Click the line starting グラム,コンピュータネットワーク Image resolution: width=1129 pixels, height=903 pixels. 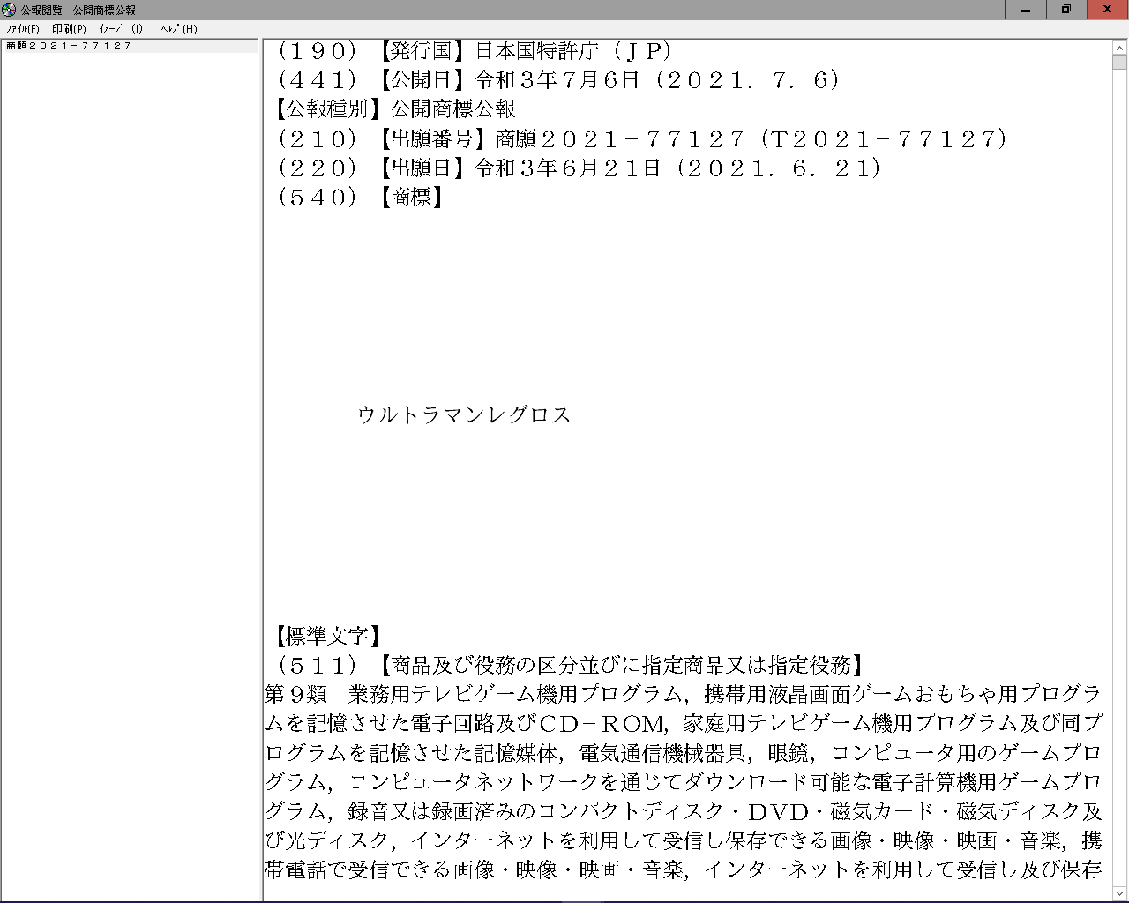(684, 781)
